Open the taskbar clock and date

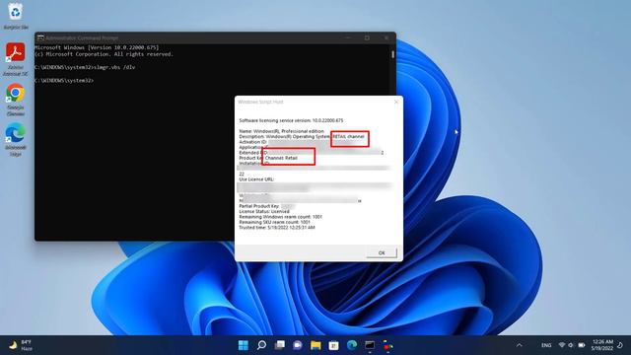(602, 345)
